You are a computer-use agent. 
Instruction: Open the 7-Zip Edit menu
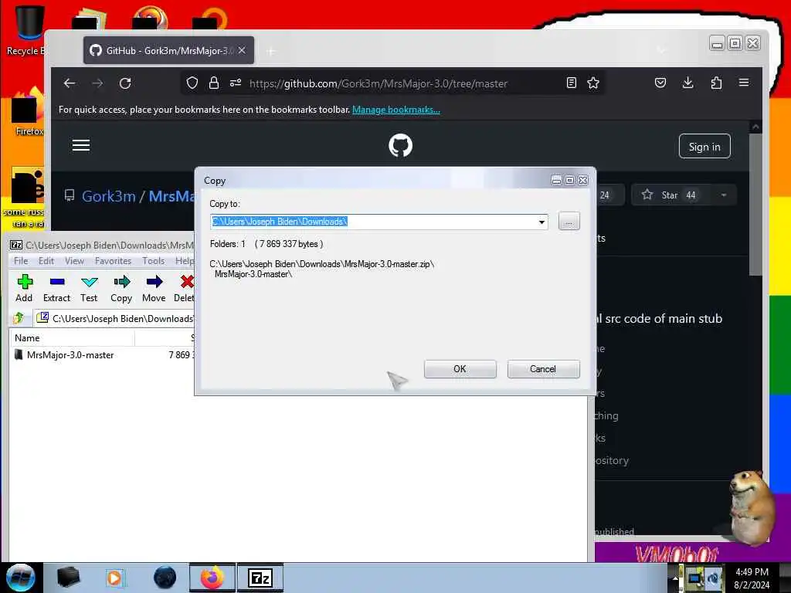point(46,261)
